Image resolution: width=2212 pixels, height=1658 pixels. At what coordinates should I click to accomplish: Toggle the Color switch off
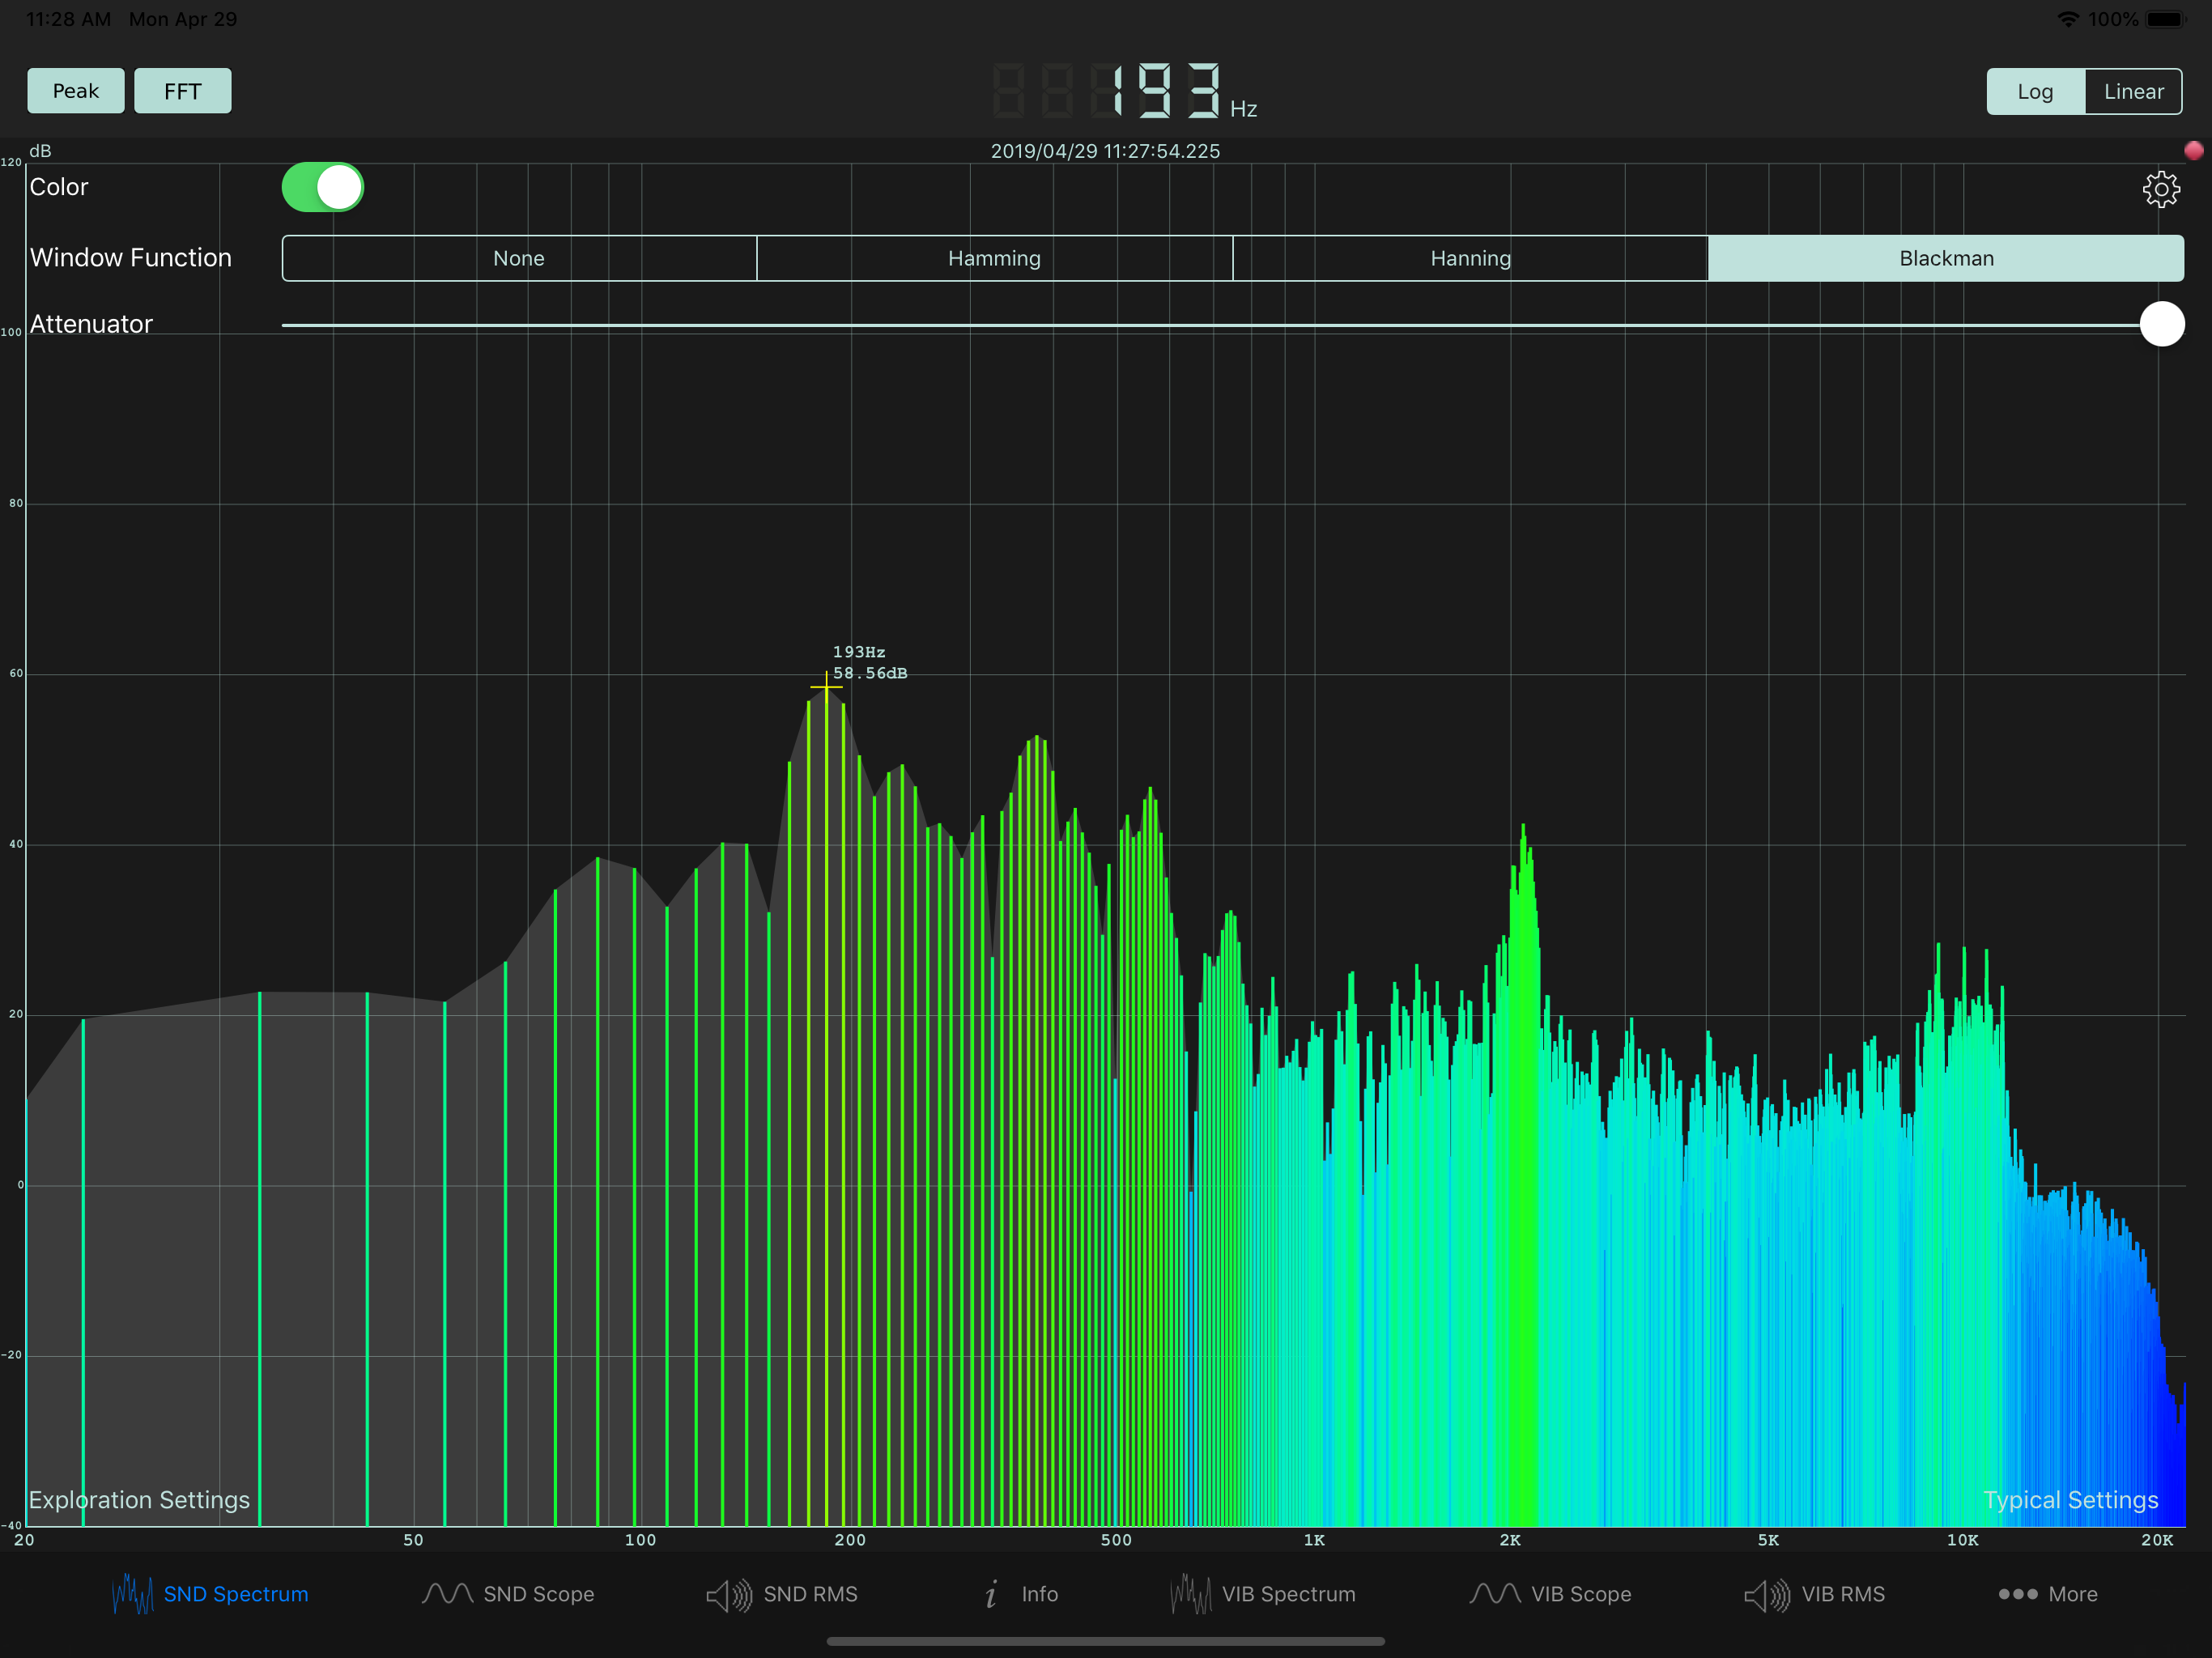click(323, 188)
